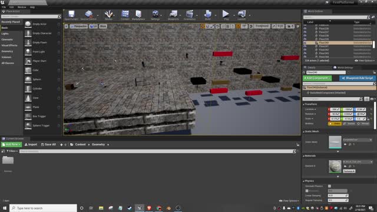Screen dimensions: 377x212
Task: Toggle visibility of Floor238 in outliner
Action: pos(305,35)
